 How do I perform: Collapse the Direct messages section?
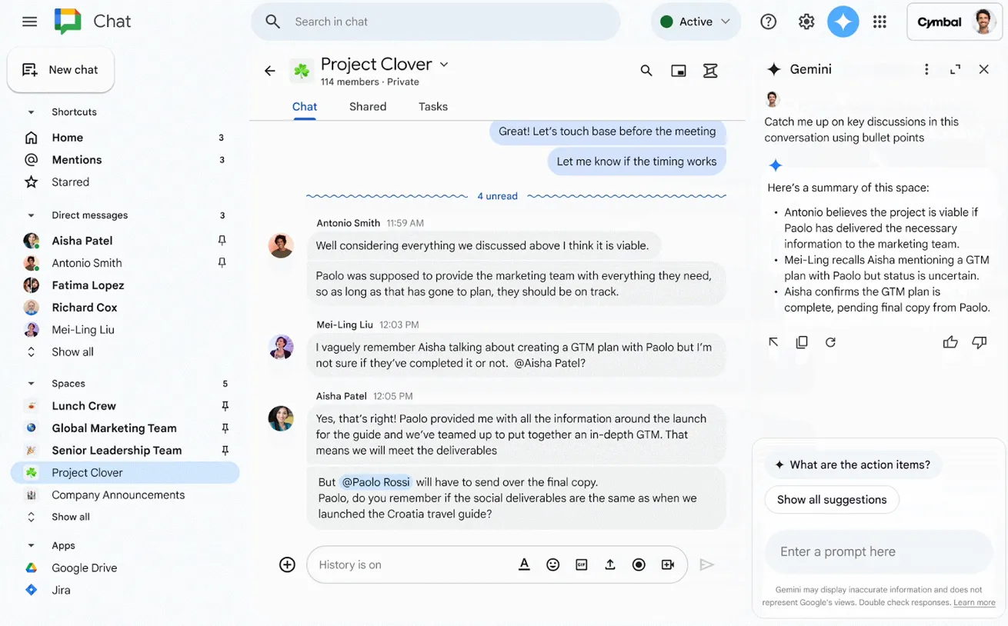coord(31,215)
